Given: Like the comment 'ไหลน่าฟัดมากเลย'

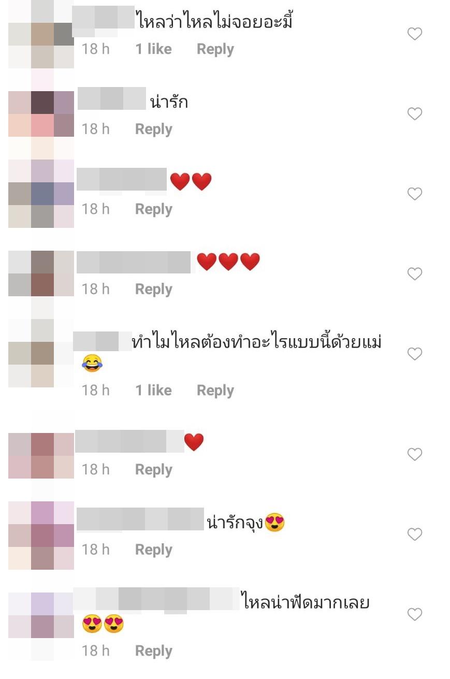Looking at the screenshot, I should [415, 614].
